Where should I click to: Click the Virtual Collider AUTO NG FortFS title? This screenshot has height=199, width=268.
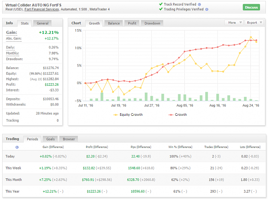click(x=33, y=5)
